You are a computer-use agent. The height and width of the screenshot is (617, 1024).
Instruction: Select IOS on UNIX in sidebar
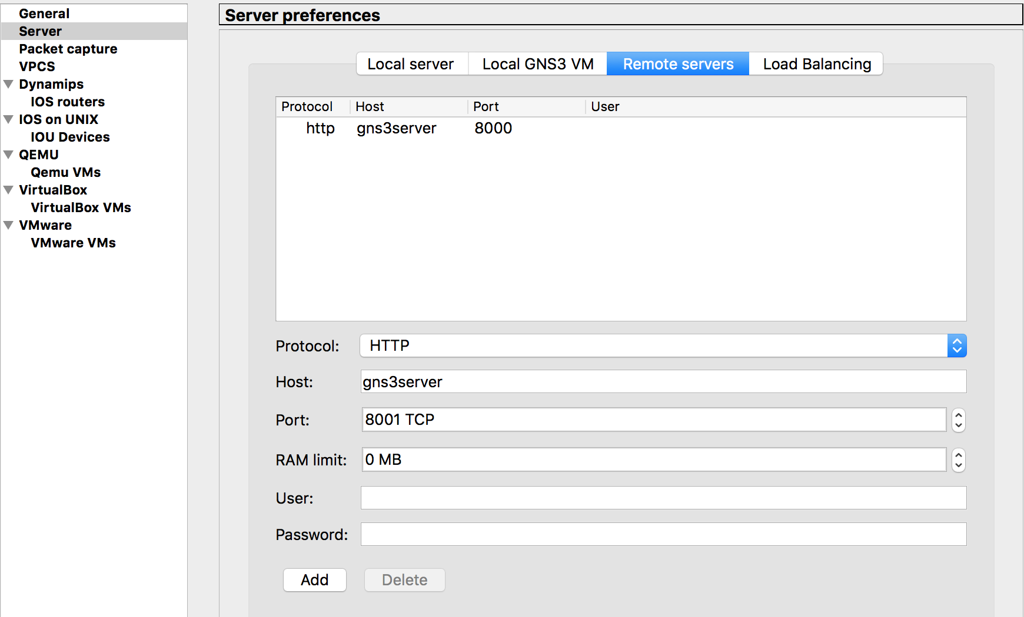pyautogui.click(x=58, y=119)
